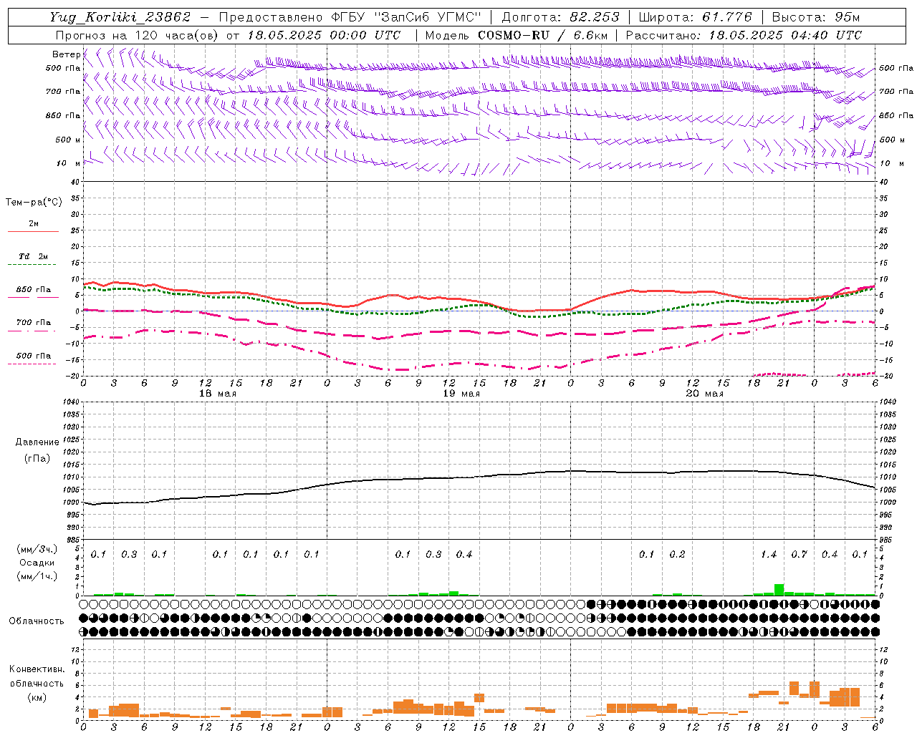Click the date label 20 мая

click(704, 394)
